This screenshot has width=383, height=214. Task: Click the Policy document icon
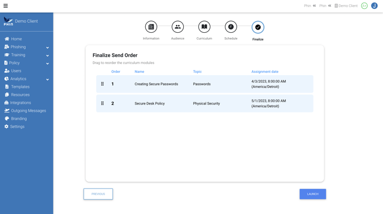click(6, 63)
